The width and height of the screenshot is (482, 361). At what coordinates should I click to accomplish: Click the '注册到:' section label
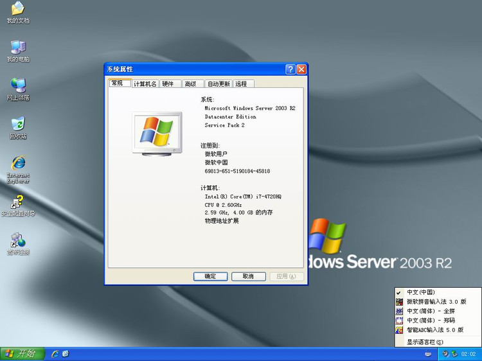(210, 146)
